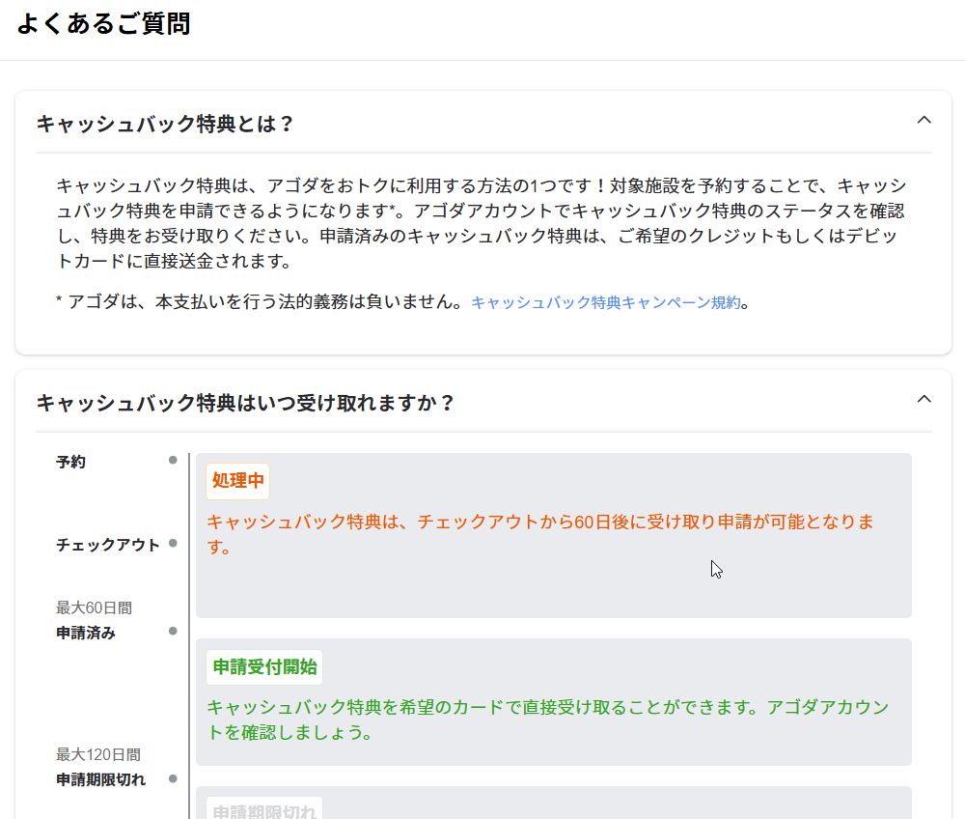Select the 予約 timeline label
This screenshot has width=965, height=819.
coord(70,462)
